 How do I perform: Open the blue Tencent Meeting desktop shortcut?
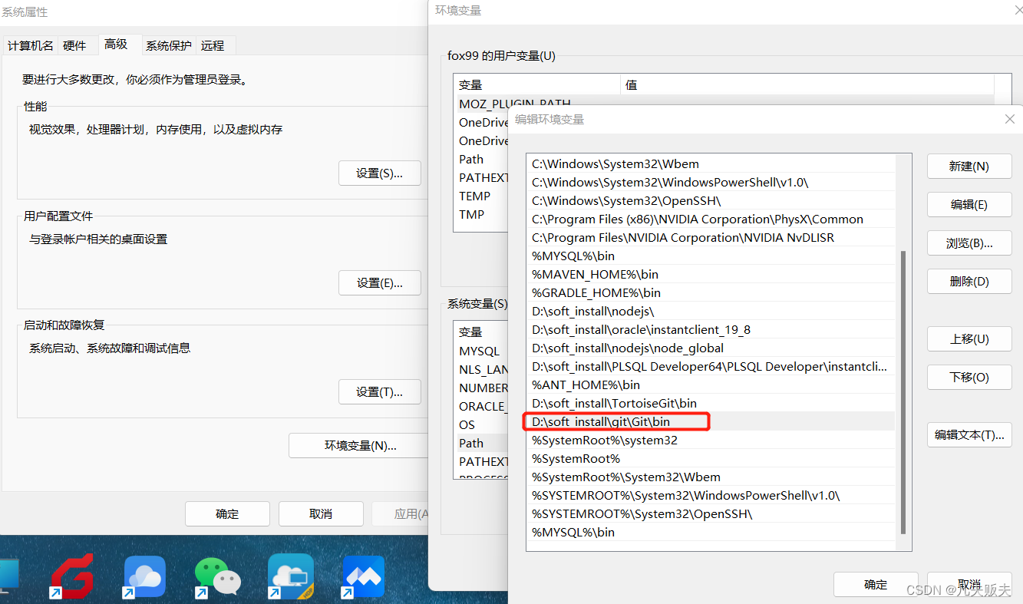click(x=363, y=576)
